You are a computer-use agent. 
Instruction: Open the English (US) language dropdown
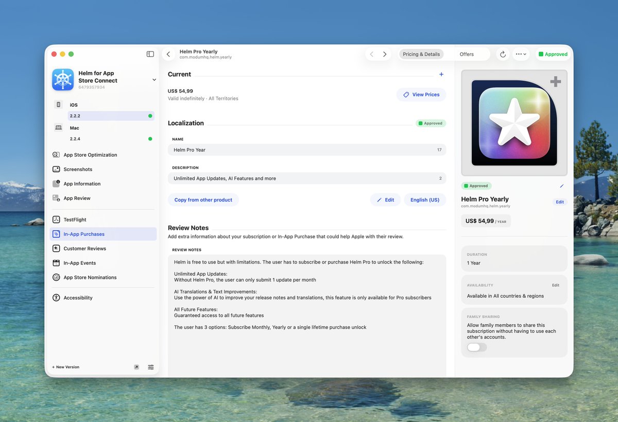coord(425,200)
